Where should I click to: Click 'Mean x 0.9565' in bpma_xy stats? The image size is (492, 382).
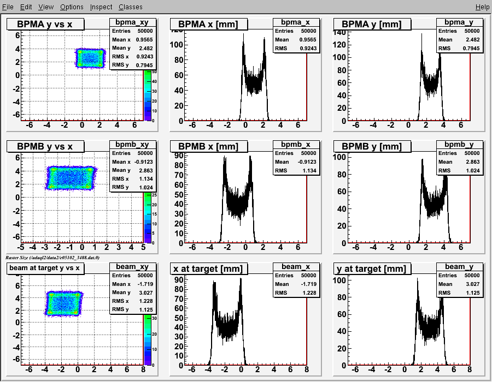132,39
